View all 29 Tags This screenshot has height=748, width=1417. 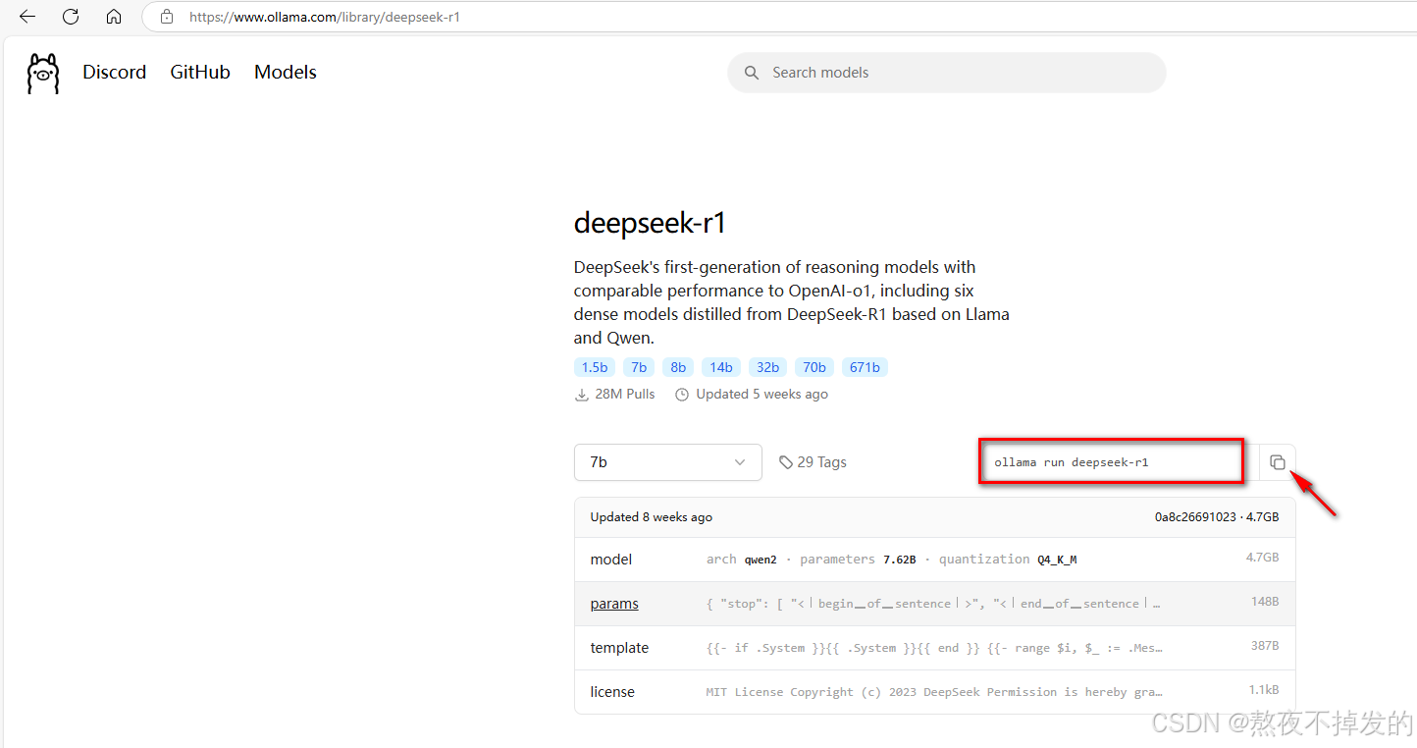tap(813, 462)
